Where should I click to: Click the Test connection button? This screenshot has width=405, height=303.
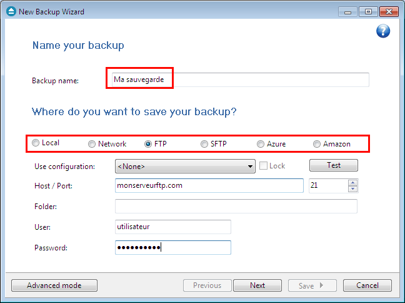click(x=334, y=165)
